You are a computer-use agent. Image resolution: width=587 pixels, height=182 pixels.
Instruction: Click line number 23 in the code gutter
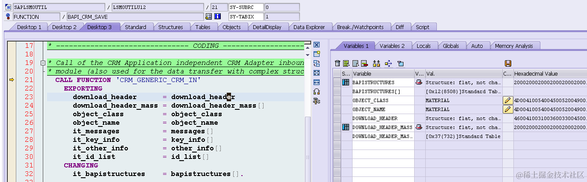coord(28,97)
